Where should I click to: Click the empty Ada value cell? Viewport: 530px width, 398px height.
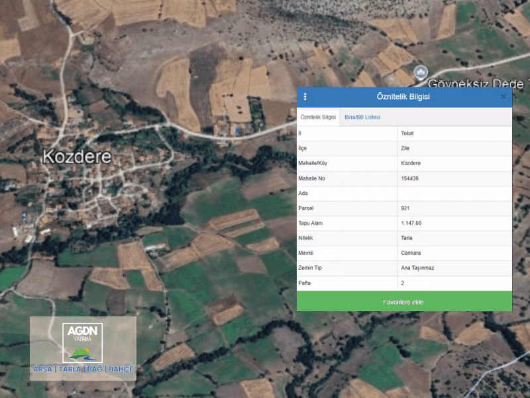point(454,193)
